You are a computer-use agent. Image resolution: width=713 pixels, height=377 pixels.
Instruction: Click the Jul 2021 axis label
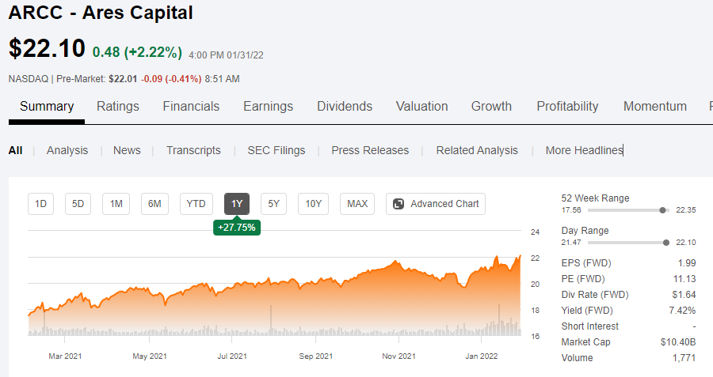pos(232,356)
